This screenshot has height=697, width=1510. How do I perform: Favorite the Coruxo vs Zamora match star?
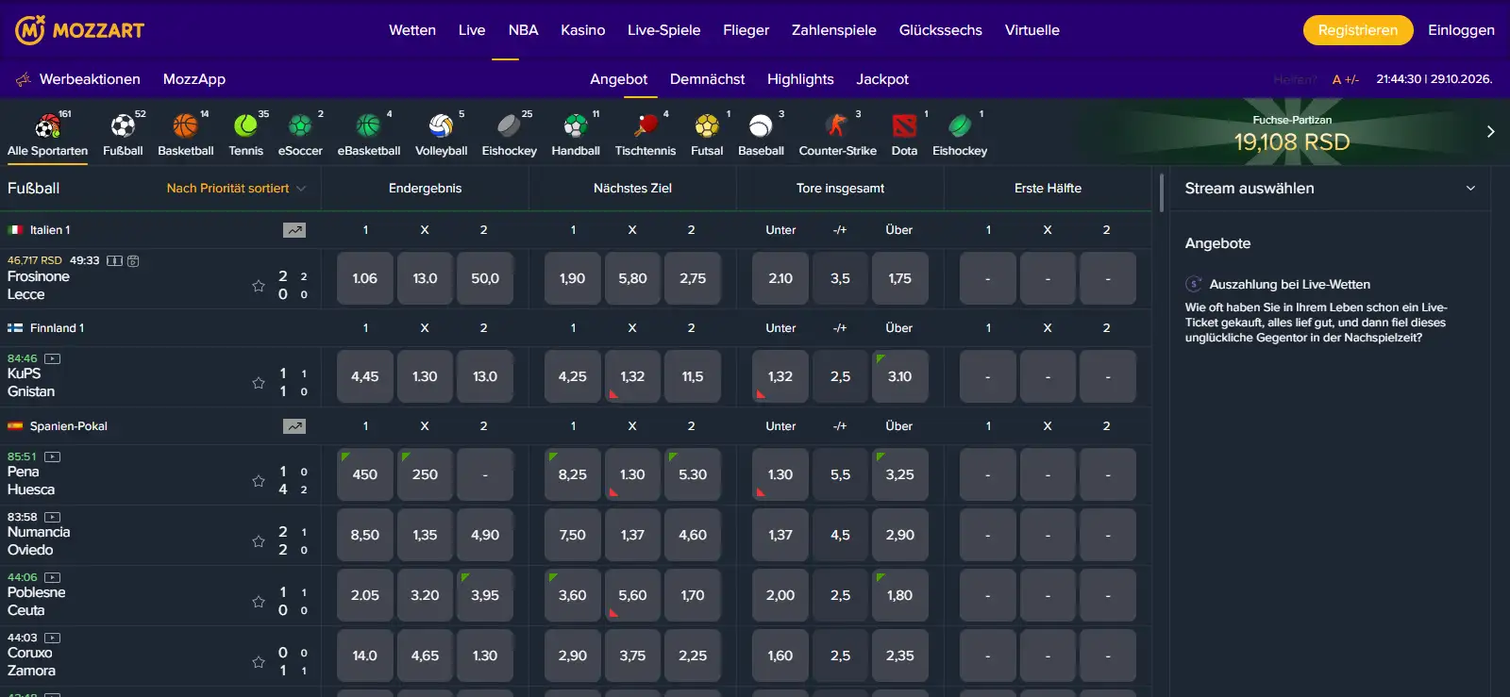(x=259, y=662)
